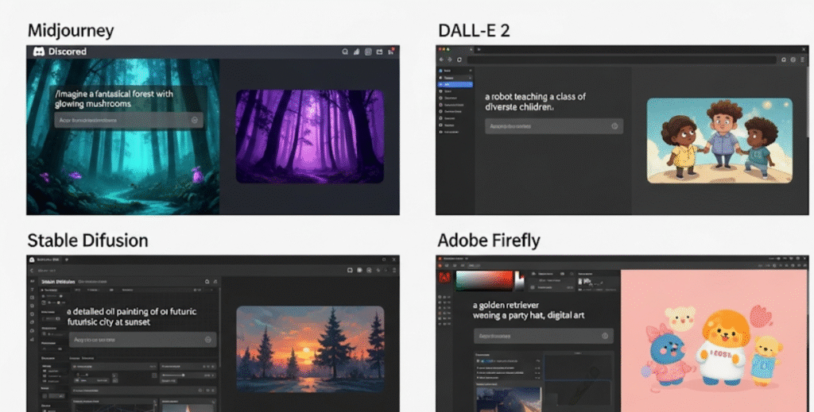Open the sunset pine trees image
The width and height of the screenshot is (814, 412).
(x=311, y=349)
